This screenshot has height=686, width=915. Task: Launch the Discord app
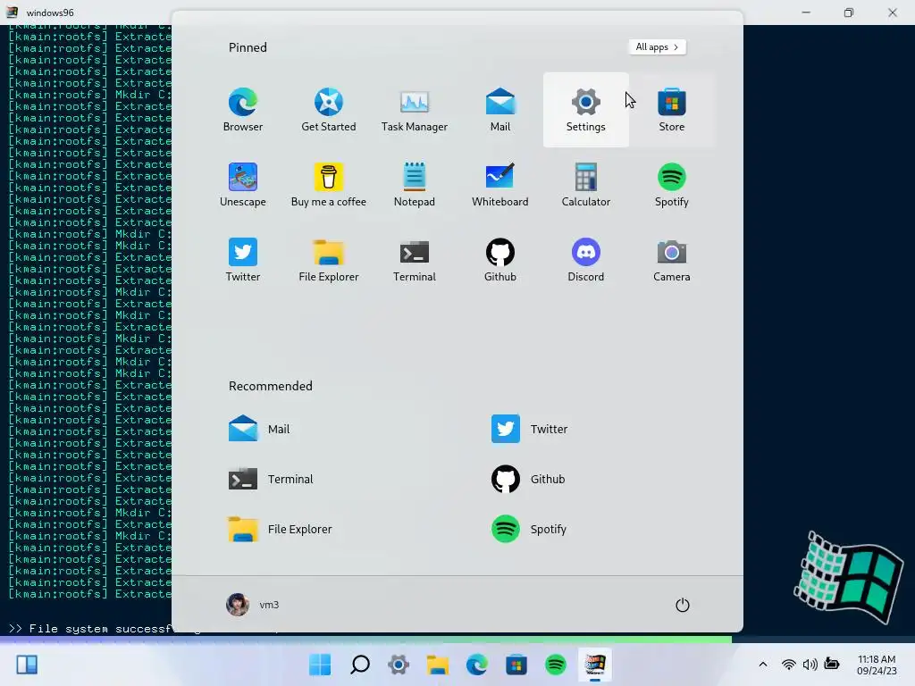tap(586, 260)
